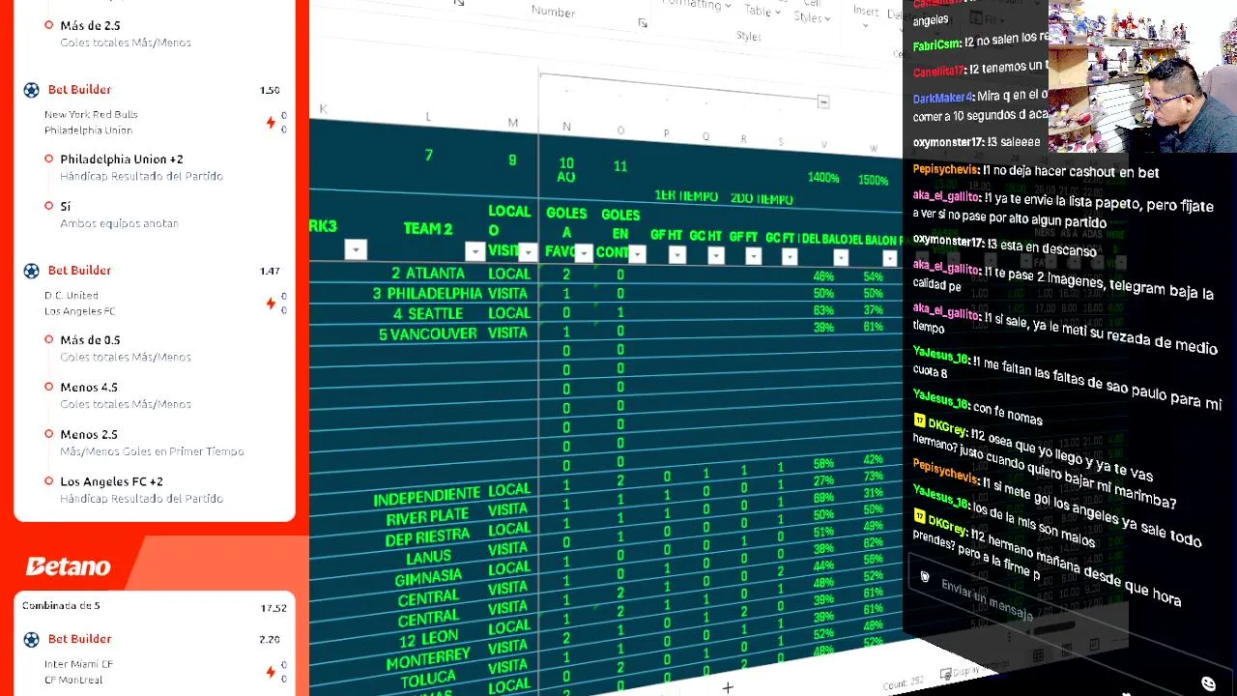Viewport: 1237px width, 696px height.
Task: Click the lightning icon for New York Red Bulls match
Action: tap(271, 122)
